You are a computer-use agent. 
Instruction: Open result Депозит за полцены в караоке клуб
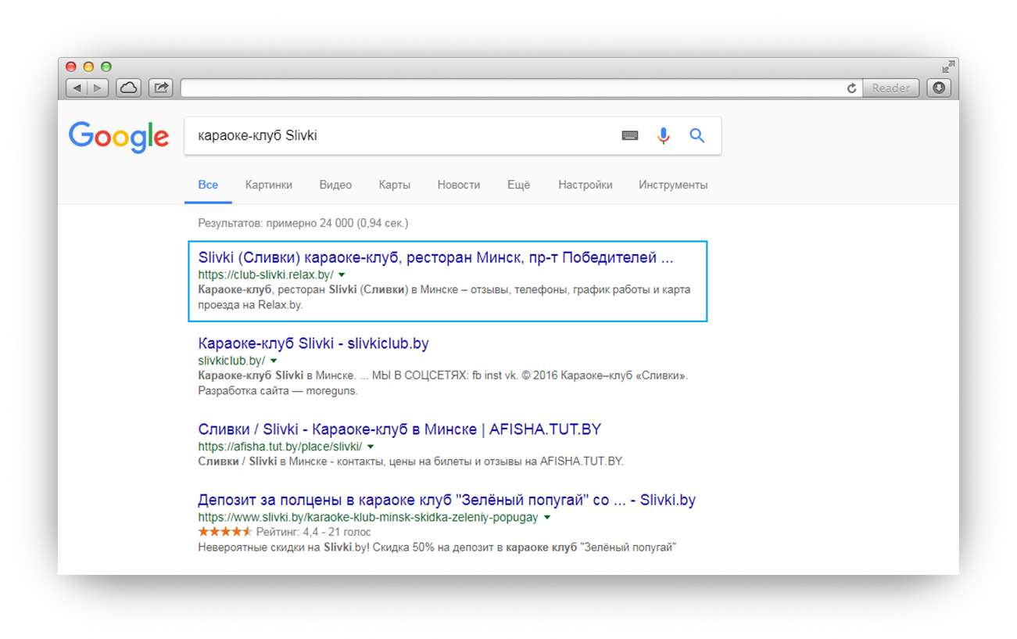pyautogui.click(x=446, y=501)
